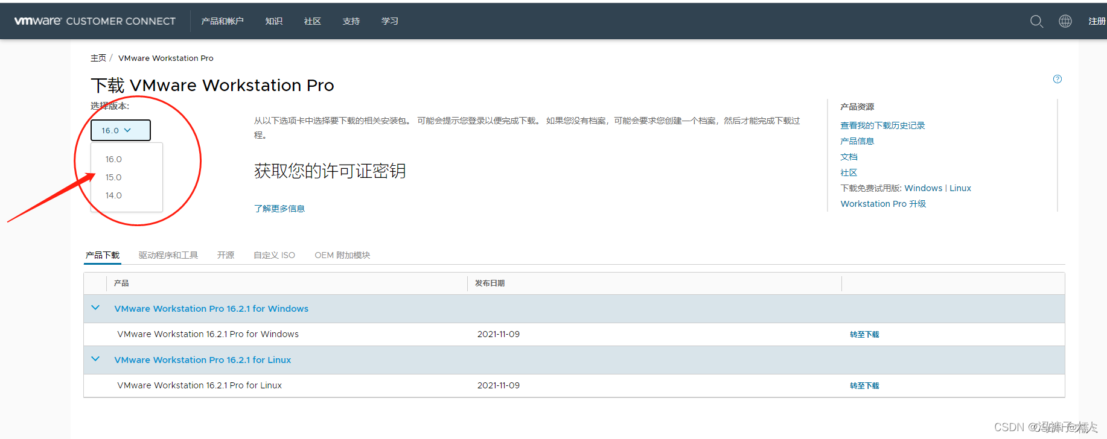Click 'VMware Workstation 16.2.1 Pro for Linux' row text

tap(200, 385)
